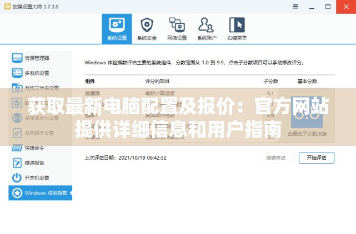Select Windows 体验指数 sidebar item
Image resolution: width=356 pixels, height=234 pixels.
(x=40, y=193)
